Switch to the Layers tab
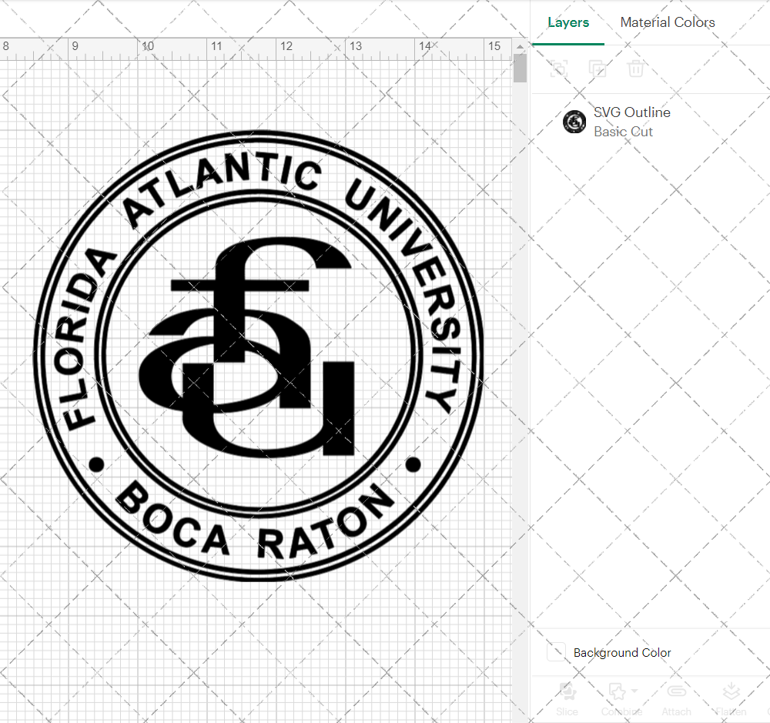This screenshot has width=770, height=723. (x=568, y=22)
